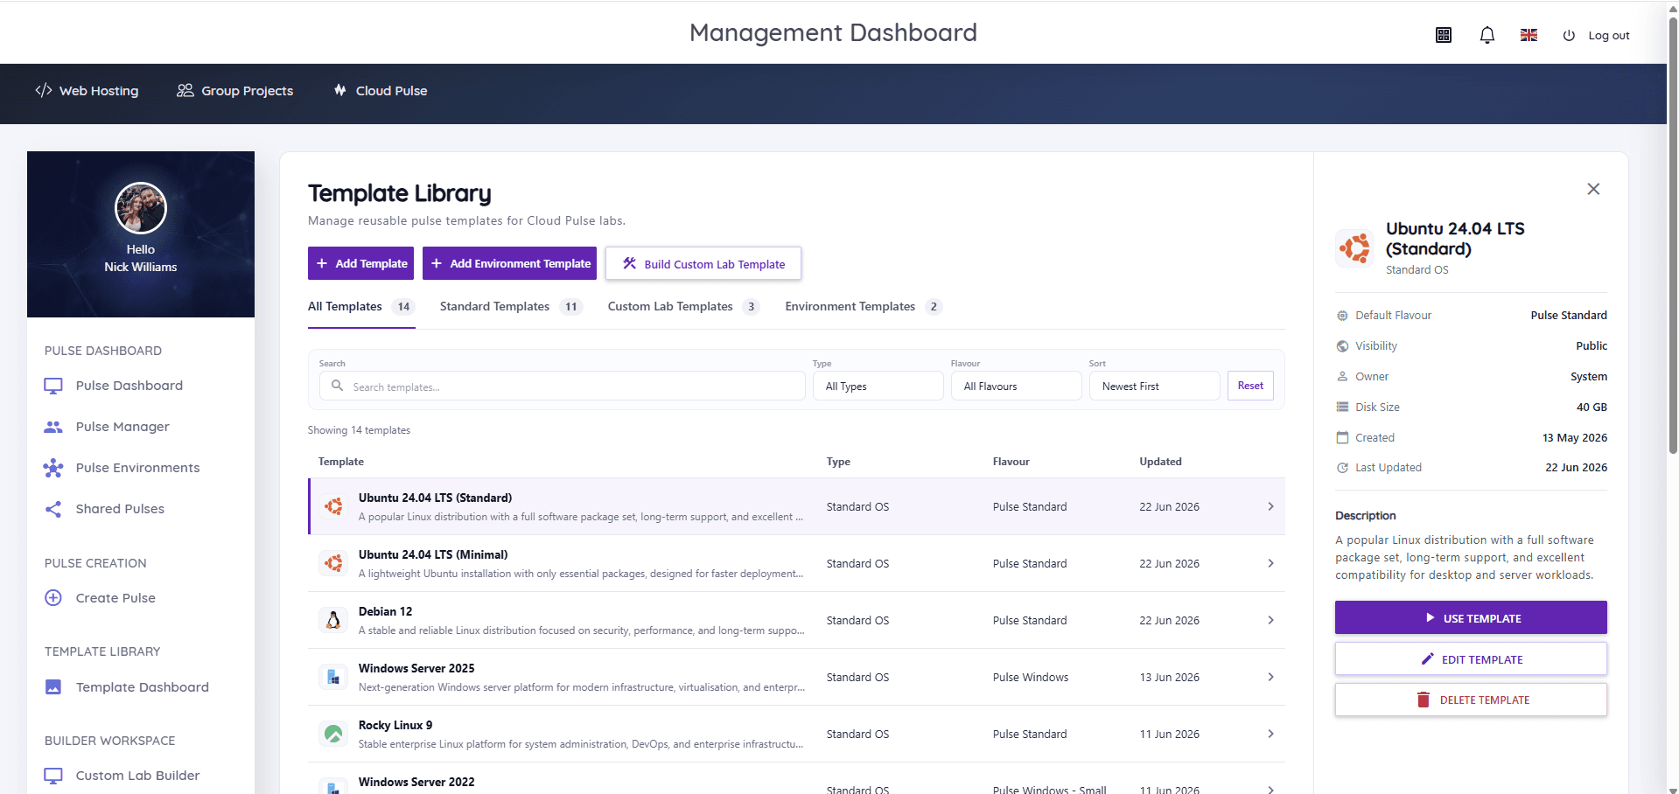Open notifications bell icon
The width and height of the screenshot is (1679, 794).
click(1487, 35)
